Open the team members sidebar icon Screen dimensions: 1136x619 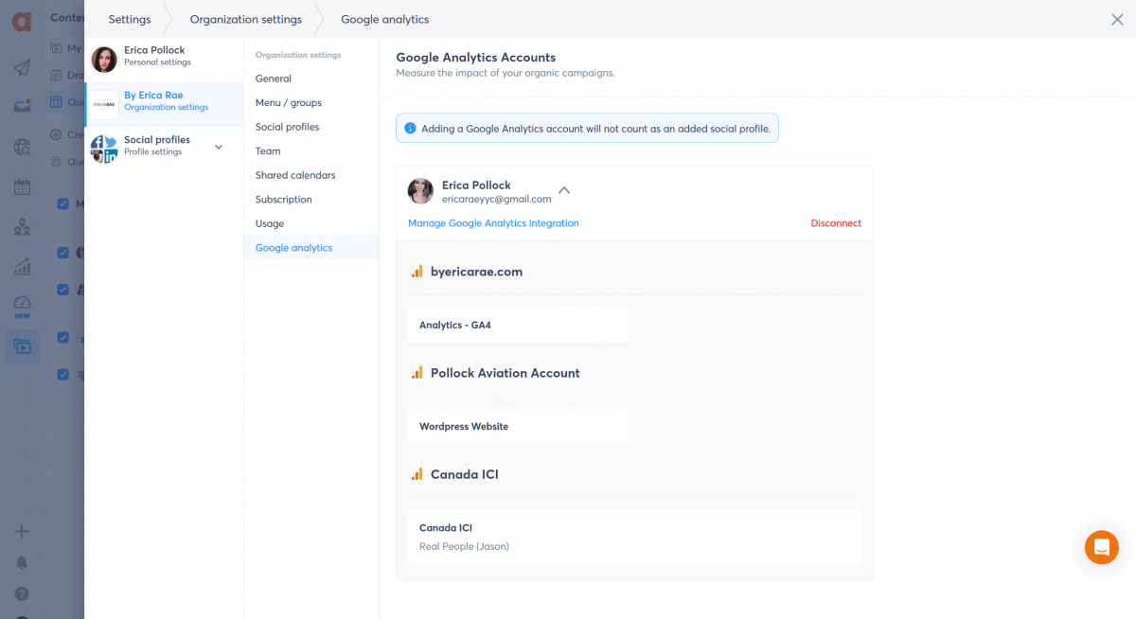(x=22, y=227)
